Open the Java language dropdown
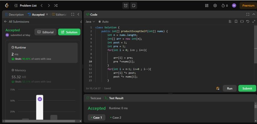257x124 pixels. coord(90,22)
